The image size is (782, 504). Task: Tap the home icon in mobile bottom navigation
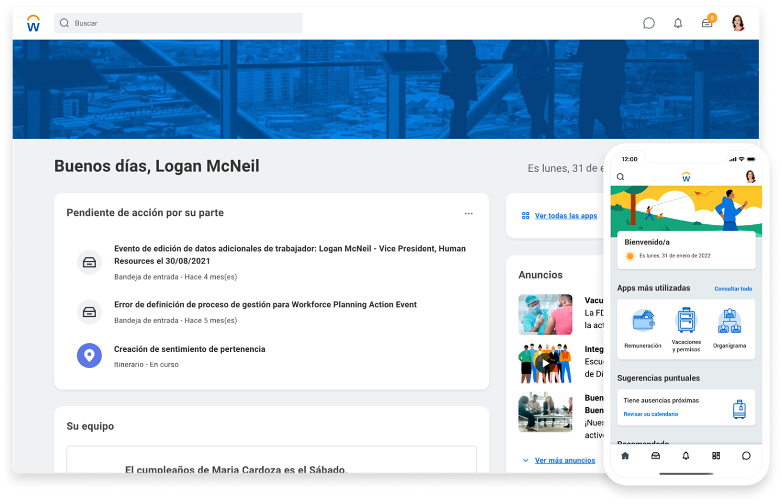click(x=625, y=456)
